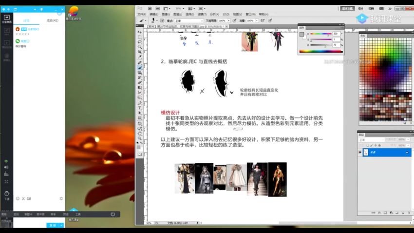Open the flow percentage dropdown arrow
The width and height of the screenshot is (414, 233).
pyautogui.click(x=257, y=20)
